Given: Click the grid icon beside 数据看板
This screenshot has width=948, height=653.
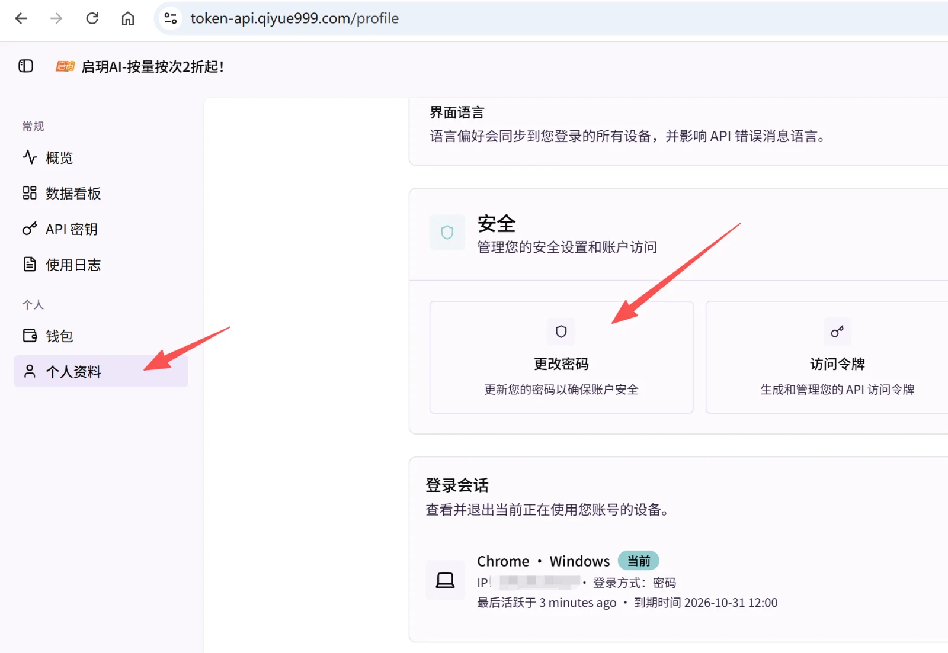Looking at the screenshot, I should pos(30,193).
